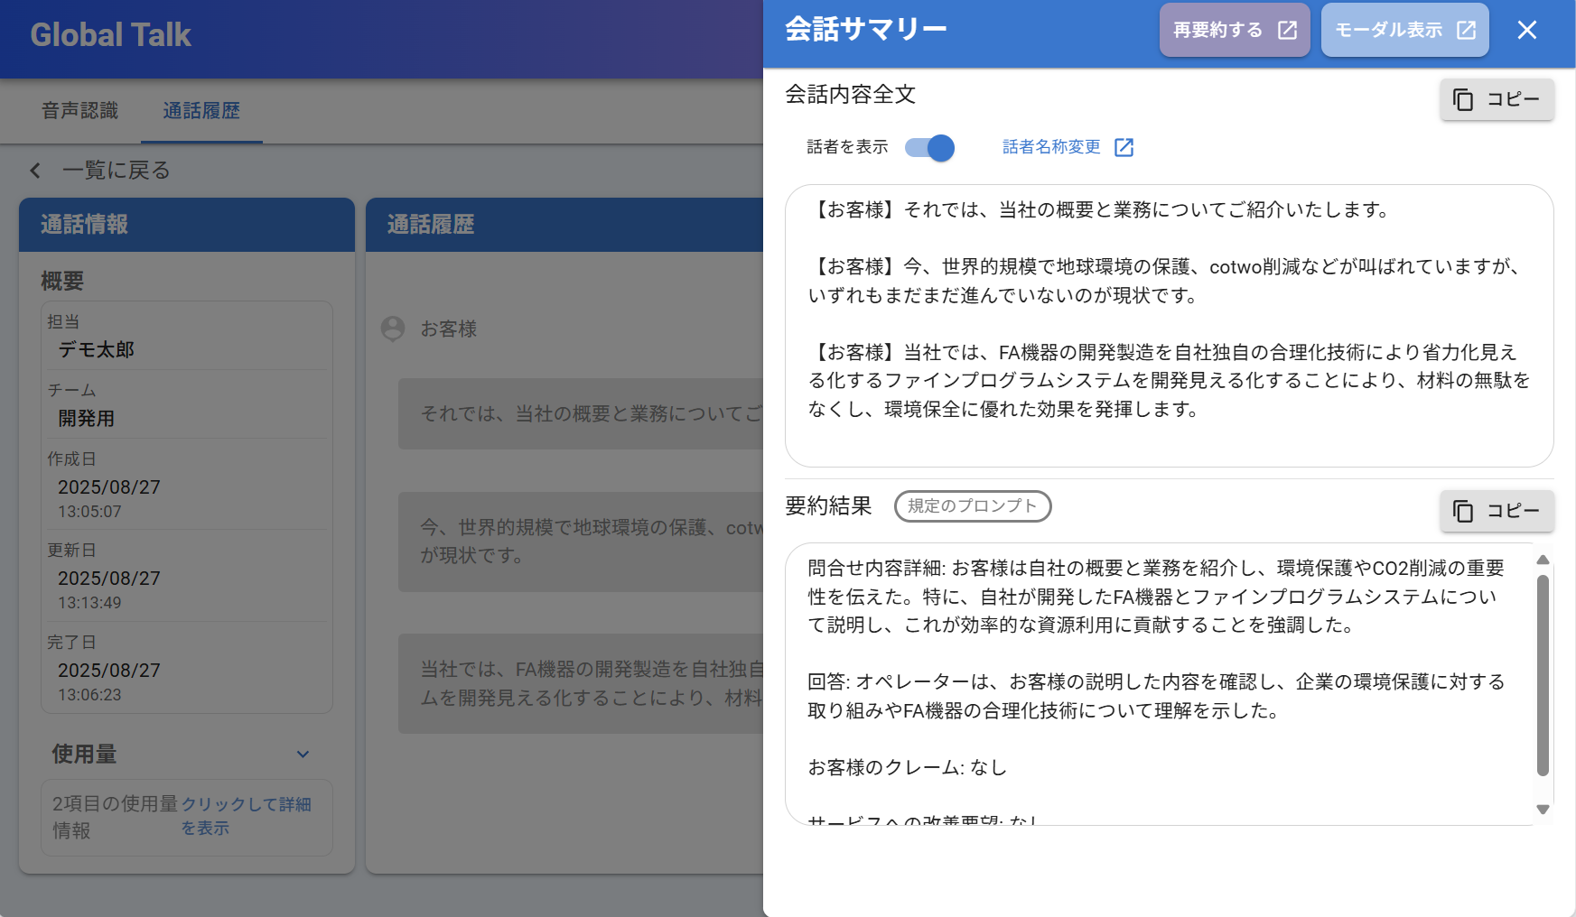The height and width of the screenshot is (917, 1576).
Task: Click the default prompt (規定のプロンプト) chip
Action: coord(972,506)
